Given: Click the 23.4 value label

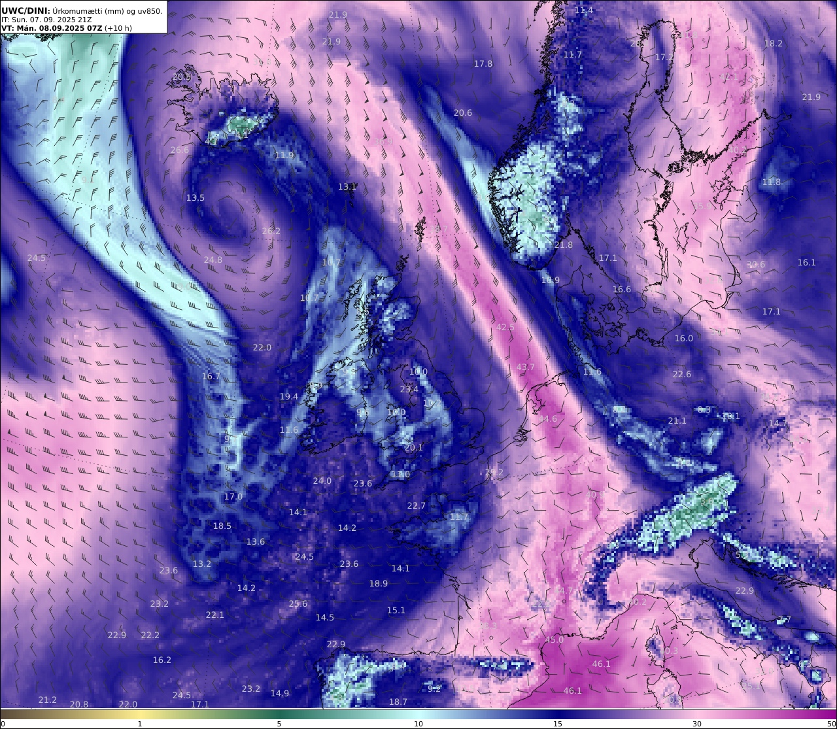Looking at the screenshot, I should [409, 389].
